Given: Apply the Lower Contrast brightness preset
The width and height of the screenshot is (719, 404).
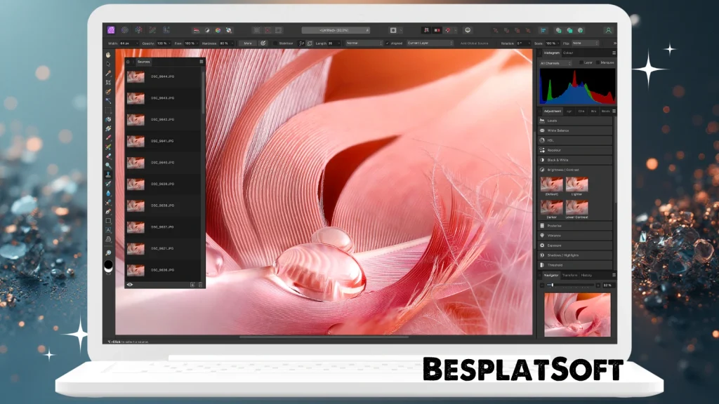Looking at the screenshot, I should pos(577,207).
